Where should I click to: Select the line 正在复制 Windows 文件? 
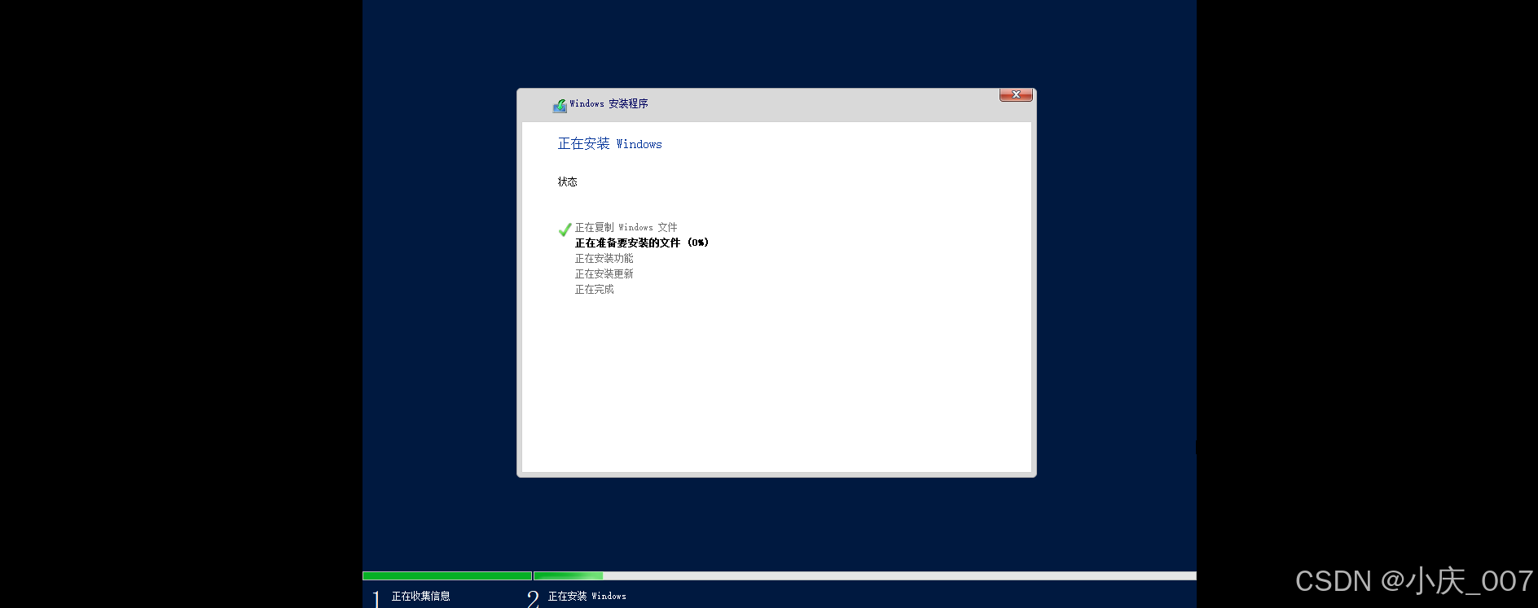tap(626, 227)
